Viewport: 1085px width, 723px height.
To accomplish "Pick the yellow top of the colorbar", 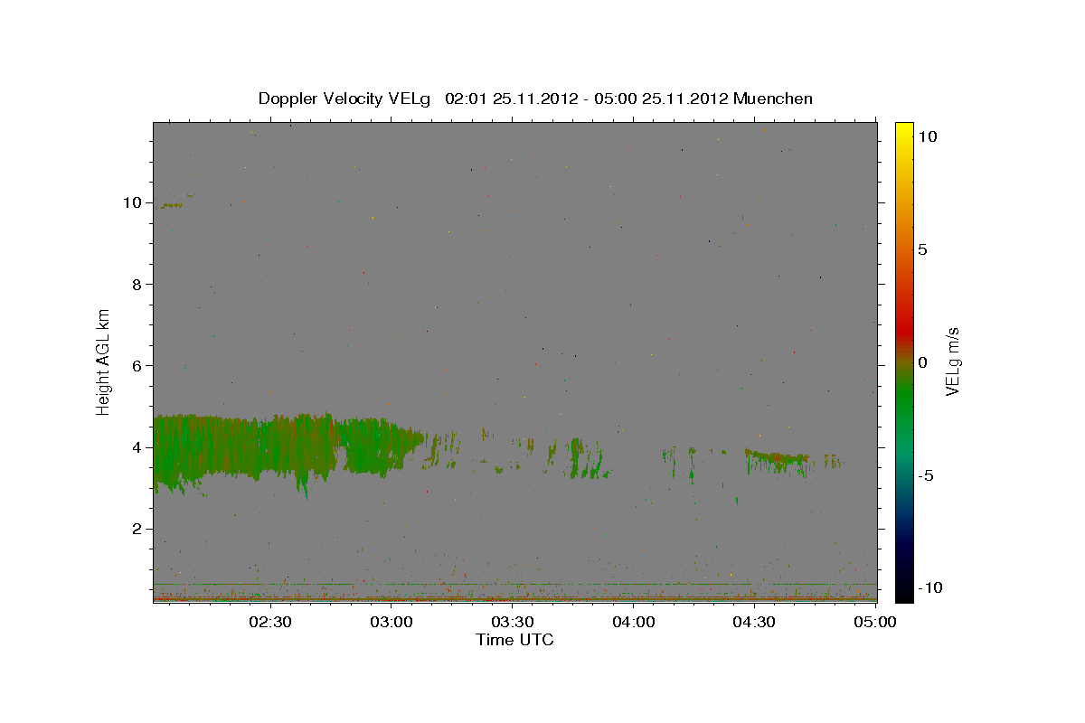I will pos(904,131).
